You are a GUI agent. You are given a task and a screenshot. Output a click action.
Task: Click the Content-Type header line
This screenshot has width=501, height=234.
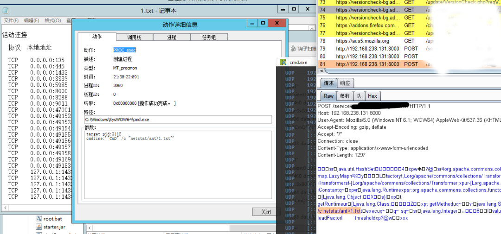[x=373, y=148]
